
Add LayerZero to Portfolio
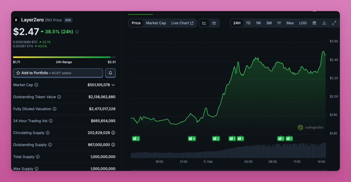point(58,73)
